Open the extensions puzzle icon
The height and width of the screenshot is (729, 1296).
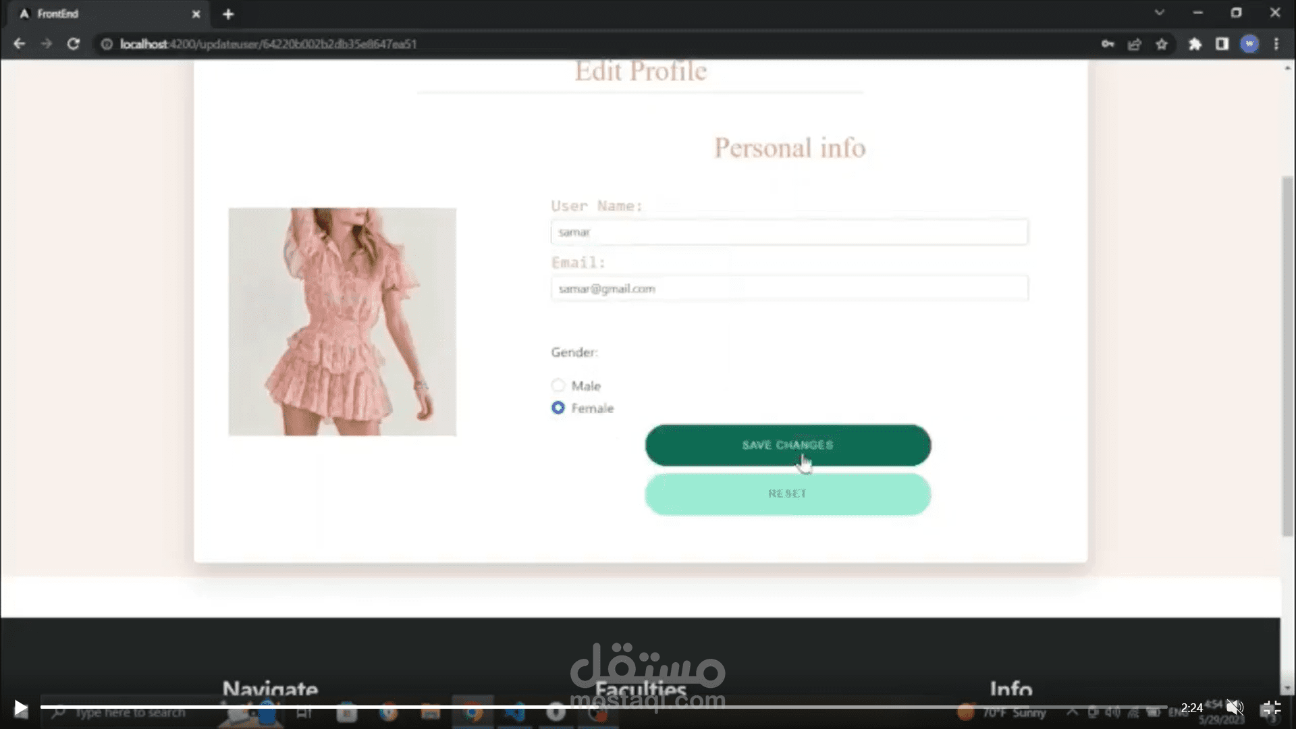1195,45
